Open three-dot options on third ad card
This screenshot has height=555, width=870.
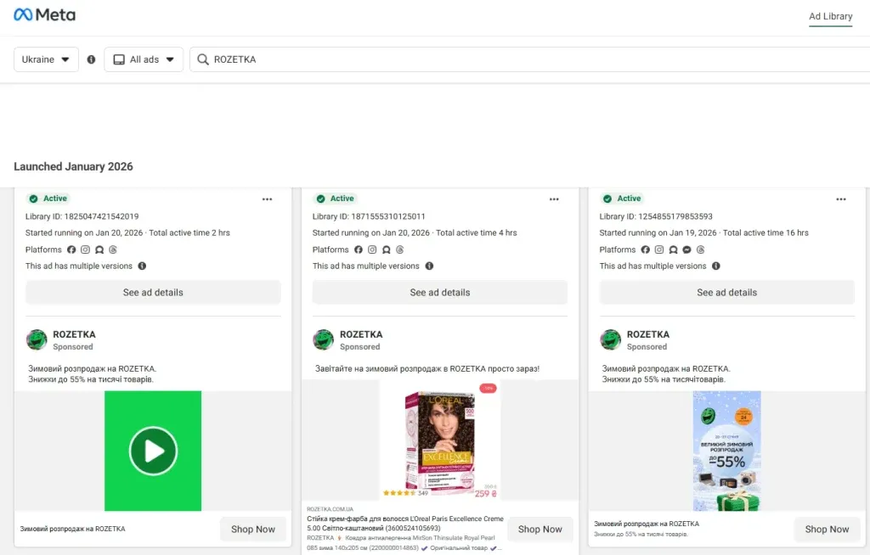tap(841, 199)
